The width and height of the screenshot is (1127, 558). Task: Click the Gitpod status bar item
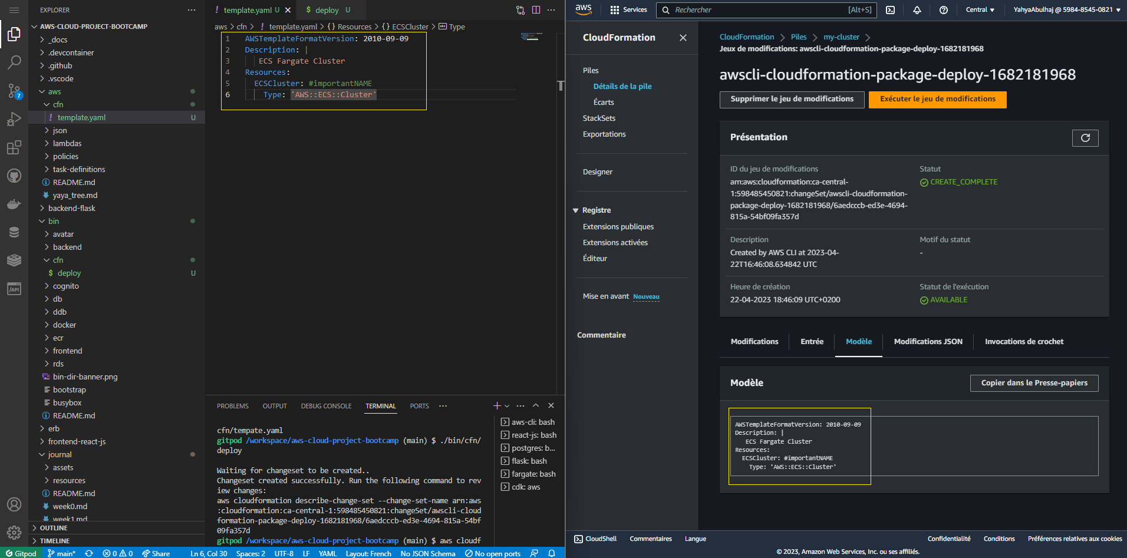click(x=21, y=553)
